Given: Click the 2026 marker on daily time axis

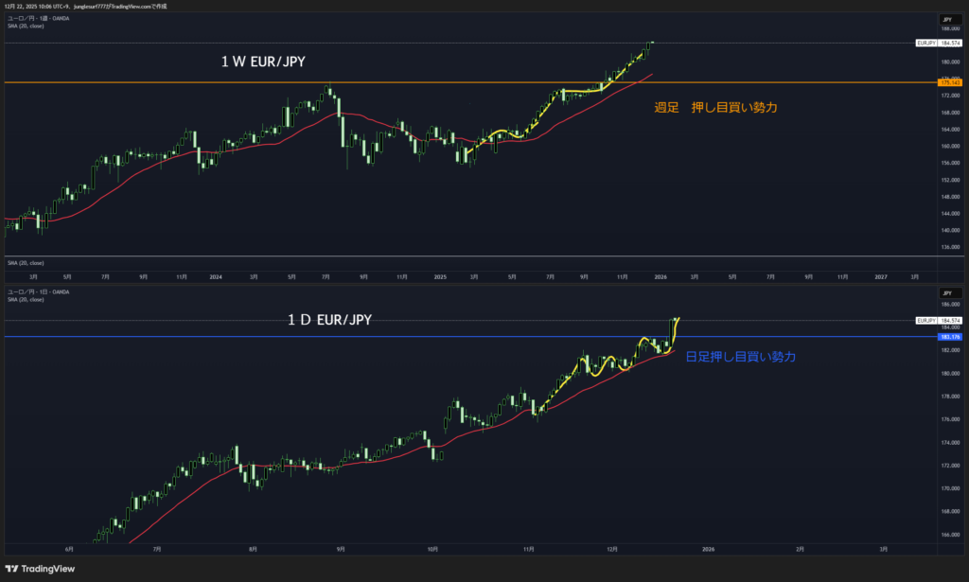Looking at the screenshot, I should click(708, 548).
